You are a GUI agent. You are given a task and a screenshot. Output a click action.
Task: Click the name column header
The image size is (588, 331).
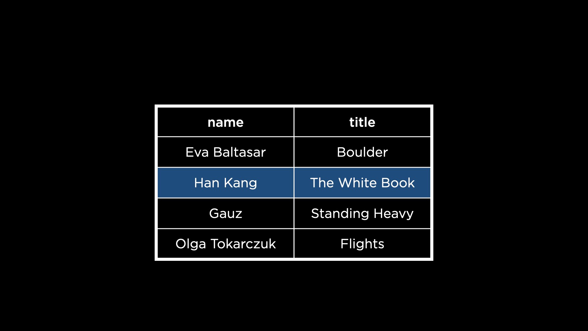(225, 122)
